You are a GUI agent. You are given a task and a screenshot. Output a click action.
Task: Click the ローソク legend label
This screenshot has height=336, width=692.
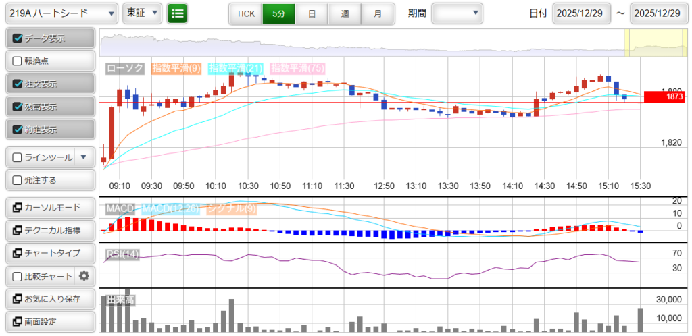[x=125, y=68]
